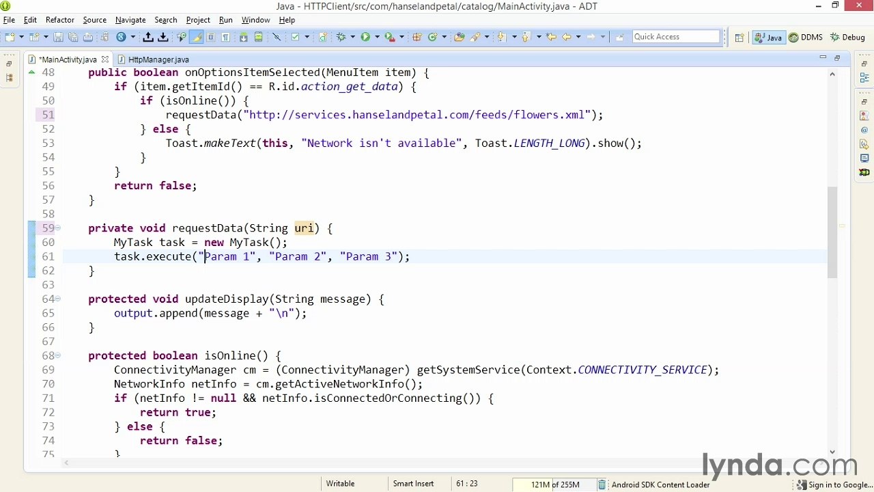Viewport: 874px width, 492px height.
Task: Open the Refactor menu
Action: 60,20
